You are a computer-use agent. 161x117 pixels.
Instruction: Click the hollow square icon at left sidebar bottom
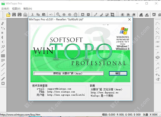click(3, 83)
